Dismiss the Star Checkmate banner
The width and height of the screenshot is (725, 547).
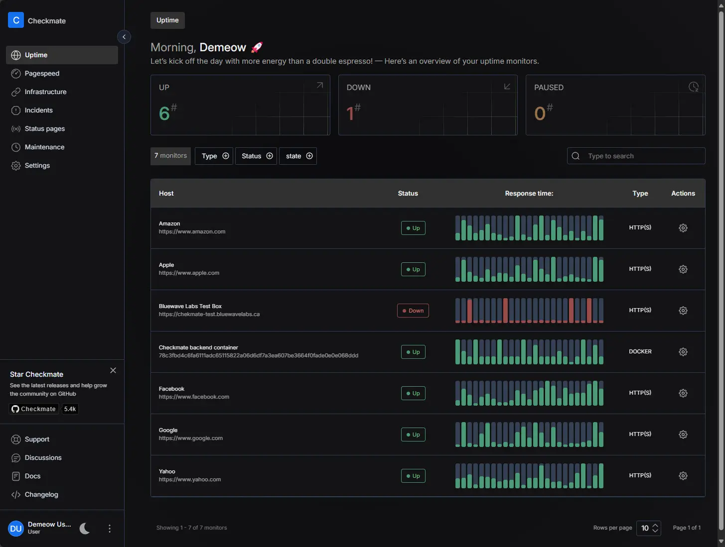(x=113, y=370)
